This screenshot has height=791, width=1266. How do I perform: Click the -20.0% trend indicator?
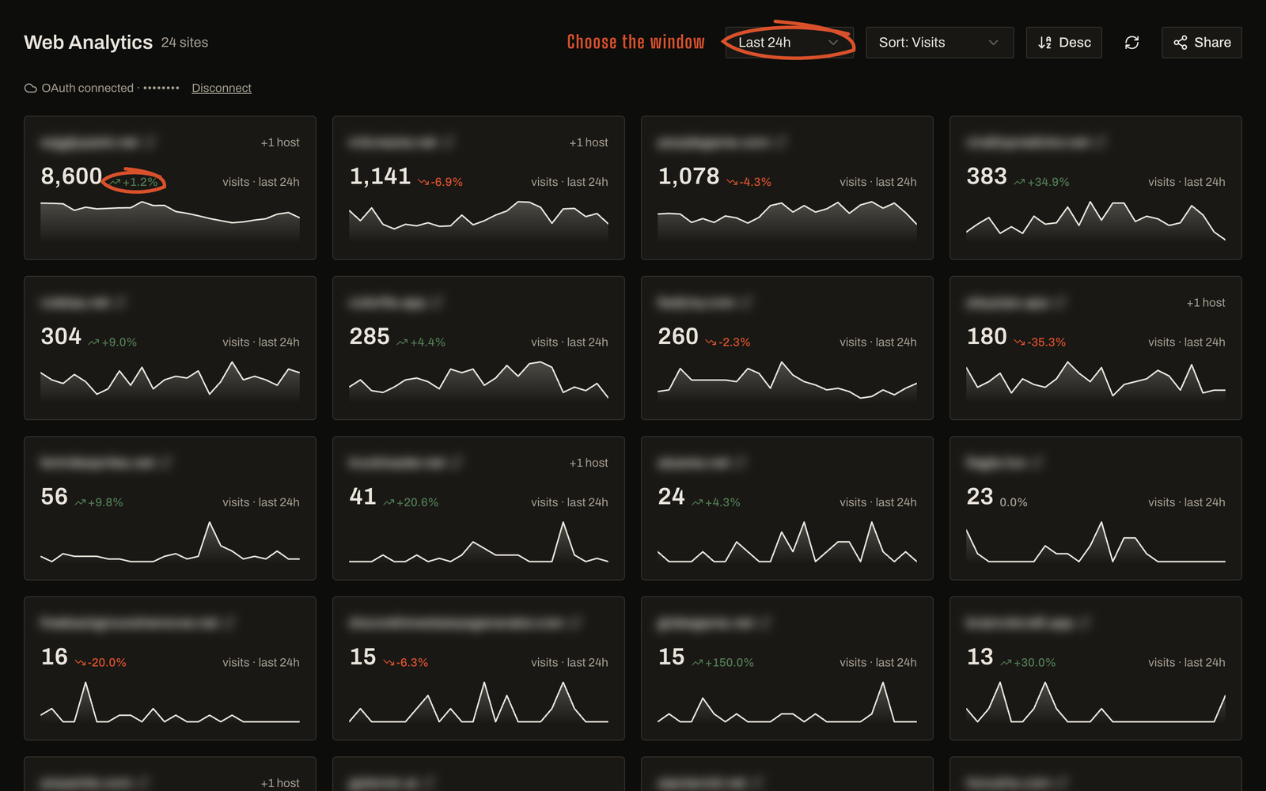(100, 663)
